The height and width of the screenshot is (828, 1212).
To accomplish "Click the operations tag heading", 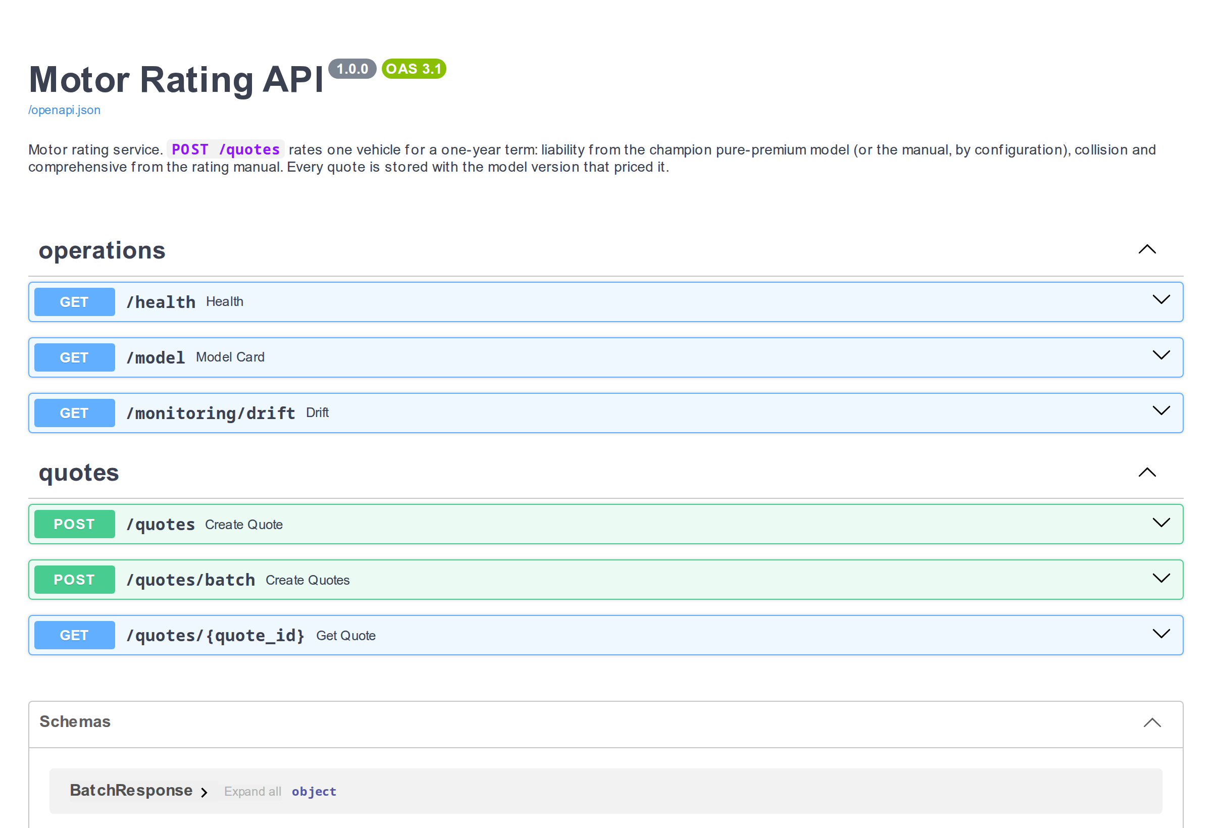I will tap(102, 251).
